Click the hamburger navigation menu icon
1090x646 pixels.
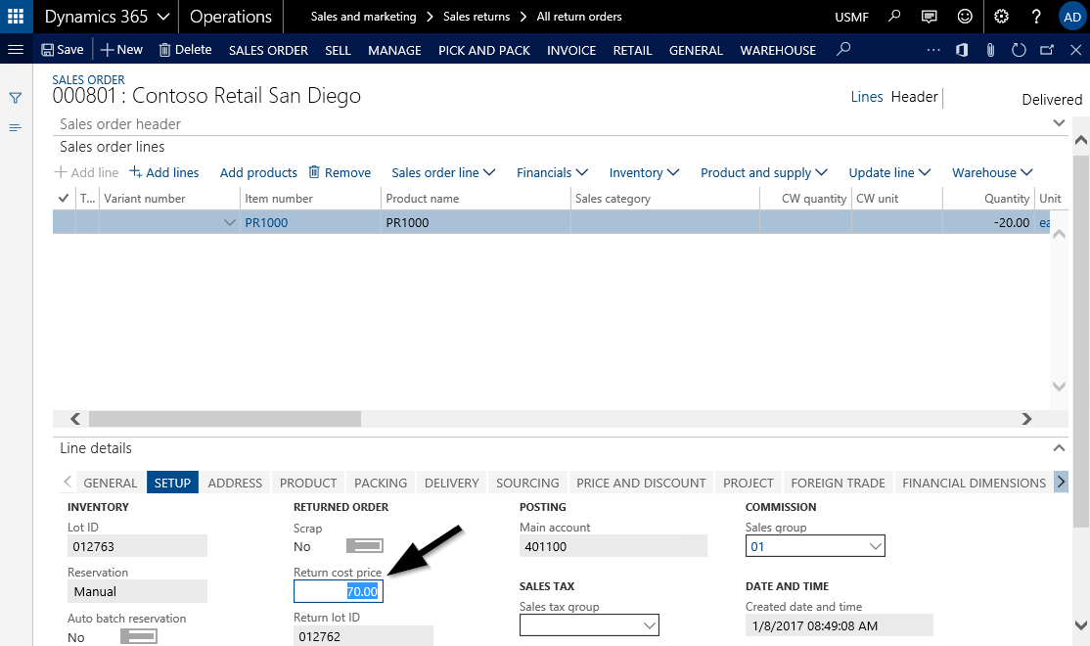[16, 50]
